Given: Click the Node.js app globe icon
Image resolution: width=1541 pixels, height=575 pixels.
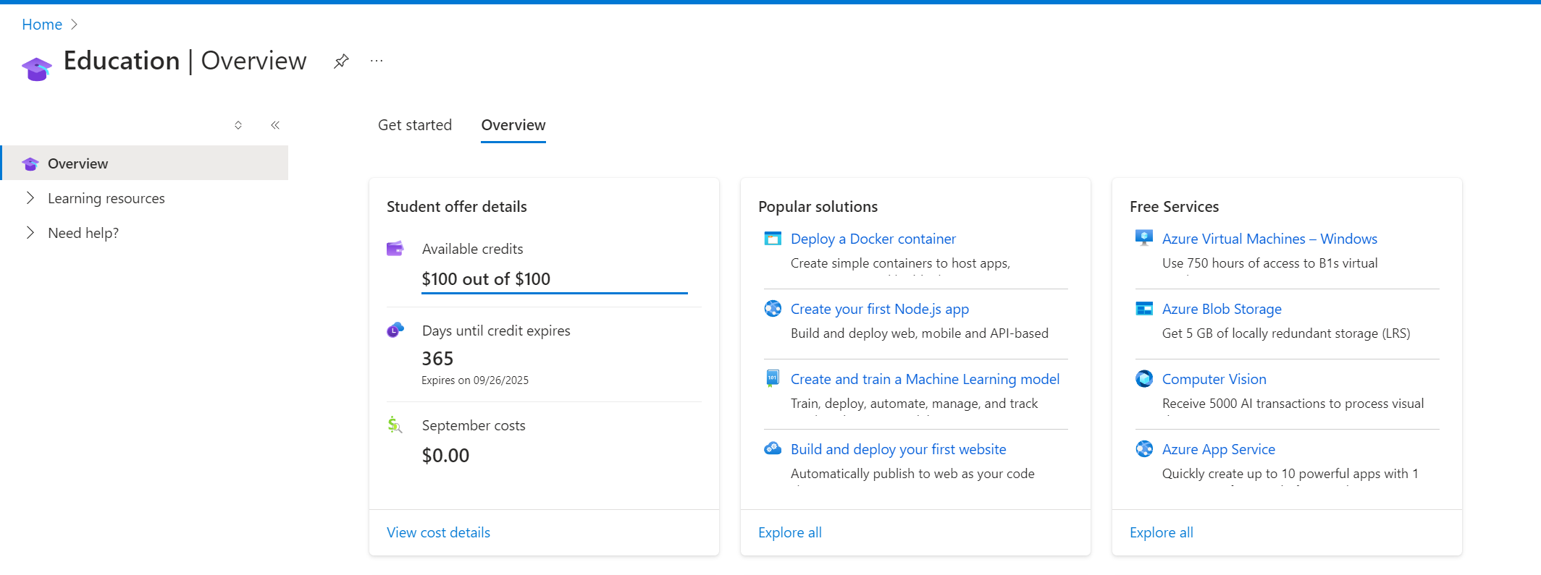Looking at the screenshot, I should (x=773, y=309).
